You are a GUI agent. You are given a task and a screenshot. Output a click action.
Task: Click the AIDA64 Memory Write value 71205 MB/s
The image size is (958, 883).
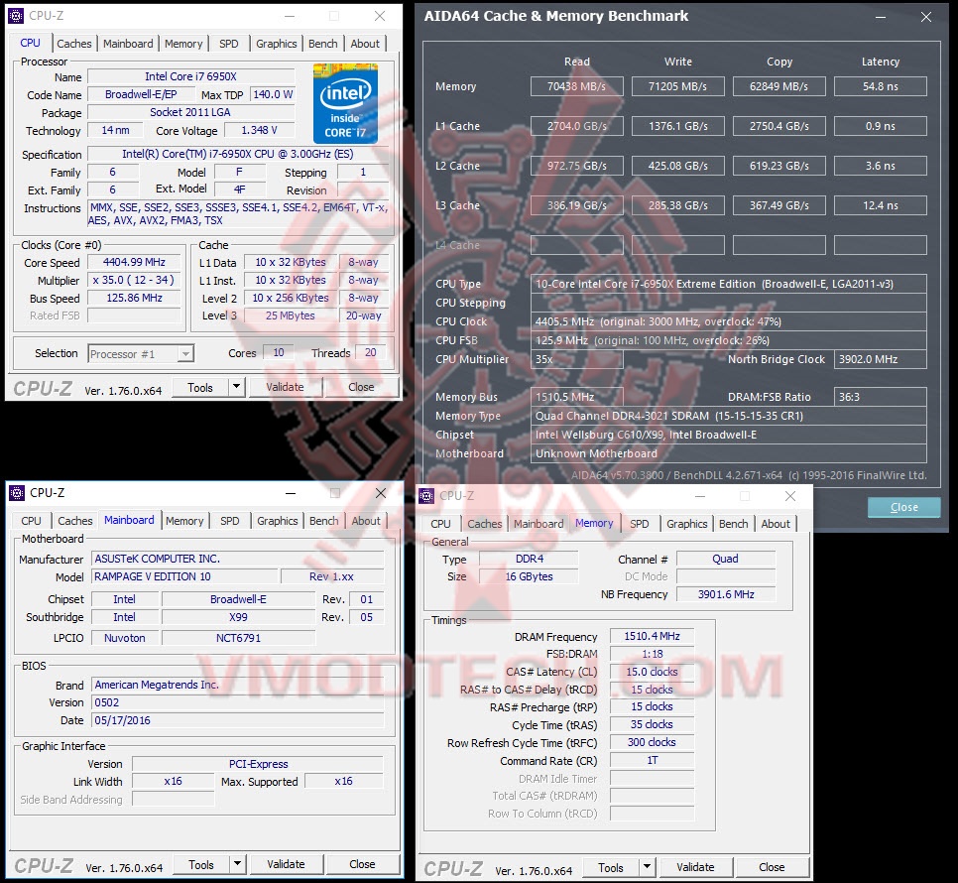(x=677, y=86)
